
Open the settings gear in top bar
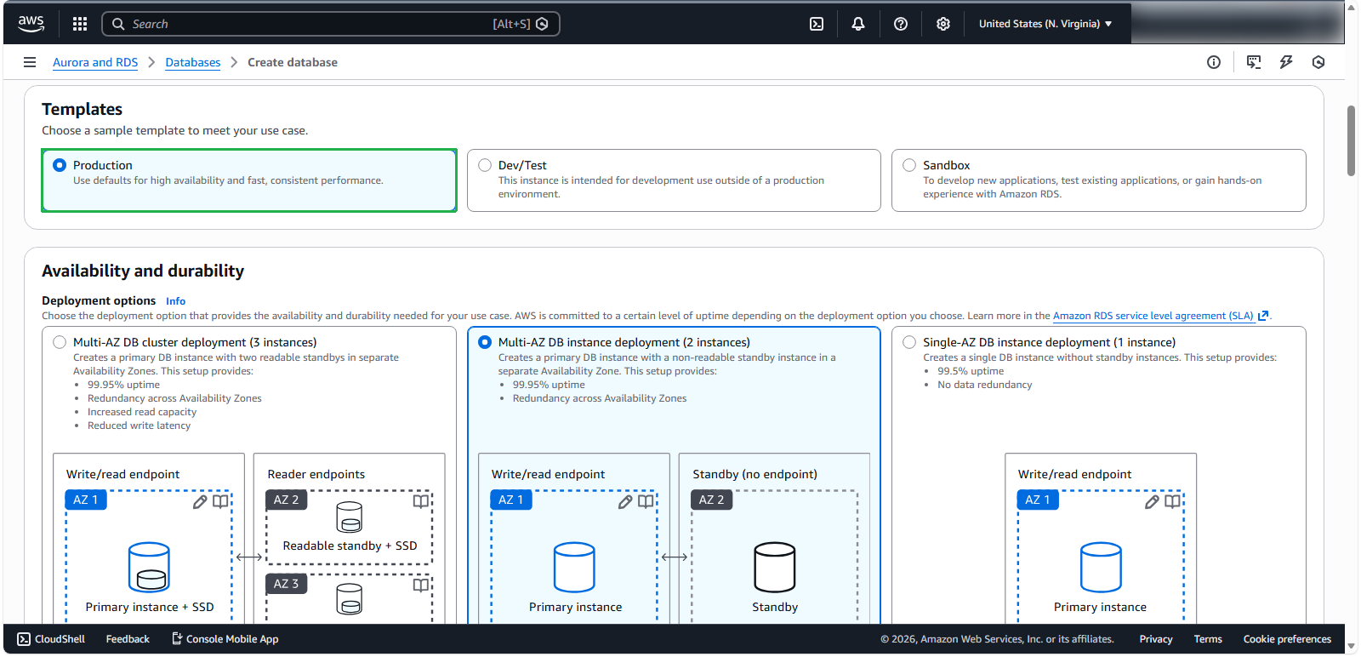pyautogui.click(x=943, y=24)
